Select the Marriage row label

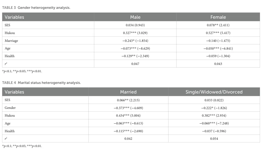(11, 41)
